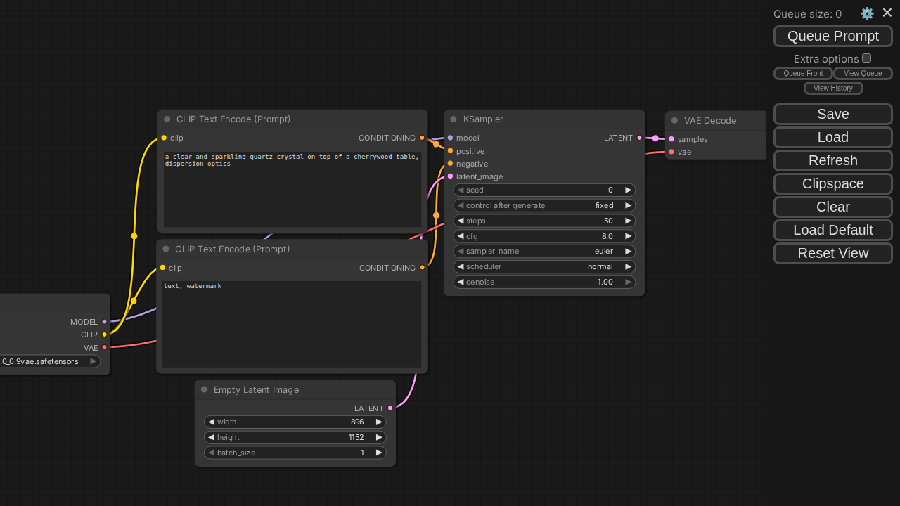Open the sampler_name dropdown showing euler
Viewport: 900px width, 506px height.
point(544,251)
